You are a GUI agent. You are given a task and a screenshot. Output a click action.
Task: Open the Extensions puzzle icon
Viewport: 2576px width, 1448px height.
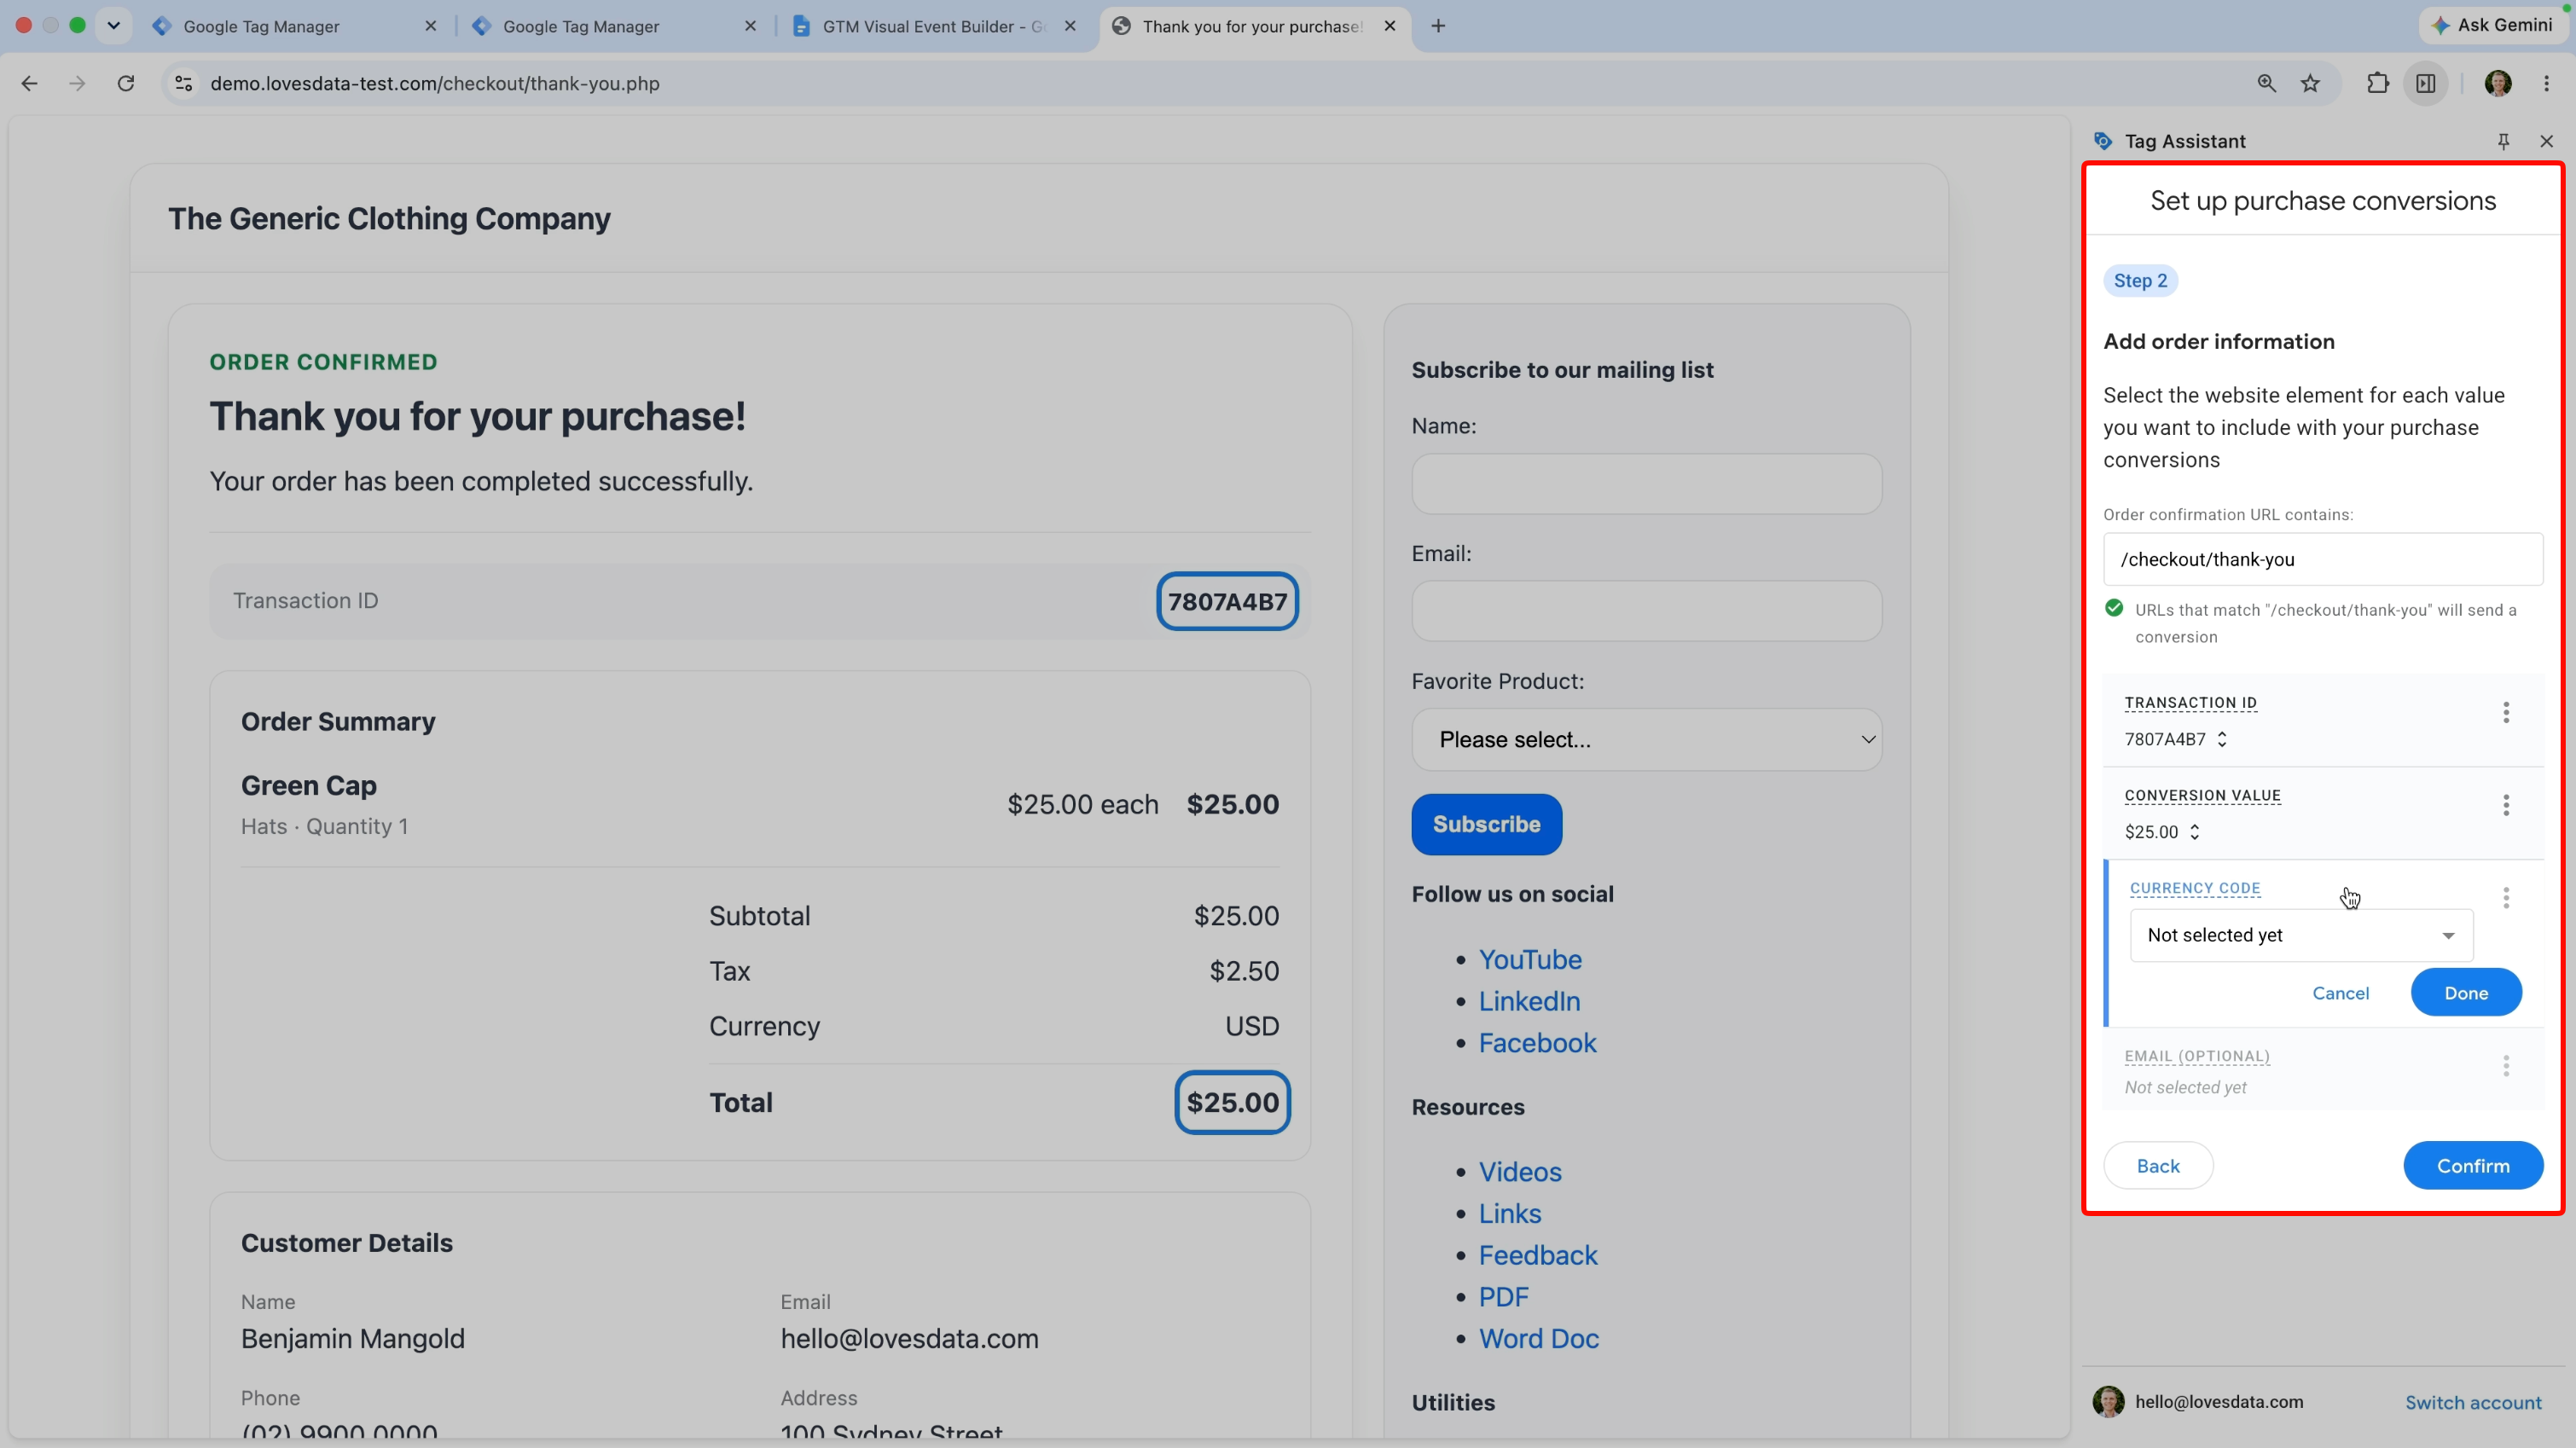(2378, 83)
